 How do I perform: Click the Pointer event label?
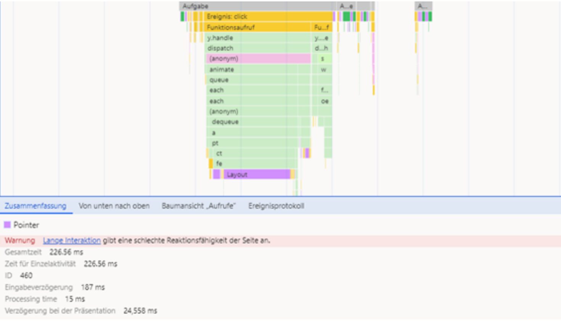(26, 225)
